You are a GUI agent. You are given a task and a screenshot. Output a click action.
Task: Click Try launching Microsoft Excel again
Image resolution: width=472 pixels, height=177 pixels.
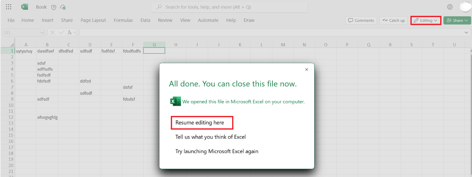coord(217,151)
